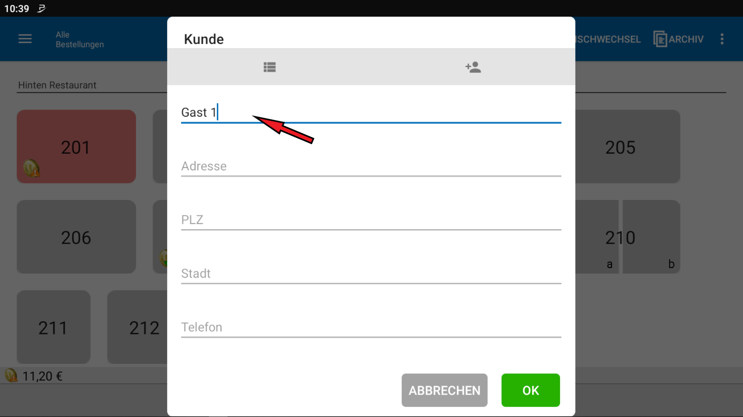Viewport: 743px width, 417px height.
Task: Open the Alle Bestellungen view
Action: (x=79, y=39)
